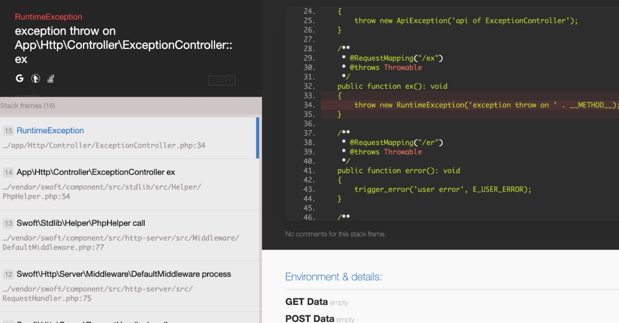Select frame 12 DefaultMiddleware process
Screen dimensions: 619x323
(128, 286)
